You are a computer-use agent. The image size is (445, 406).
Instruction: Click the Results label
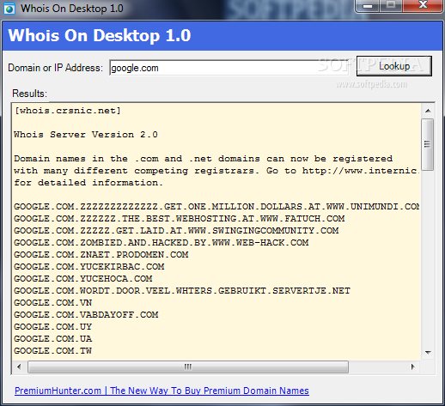pyautogui.click(x=29, y=94)
